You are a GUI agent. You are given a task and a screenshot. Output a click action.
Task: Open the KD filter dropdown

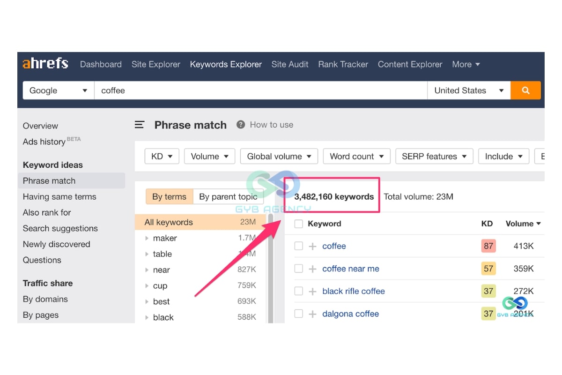[x=162, y=157]
